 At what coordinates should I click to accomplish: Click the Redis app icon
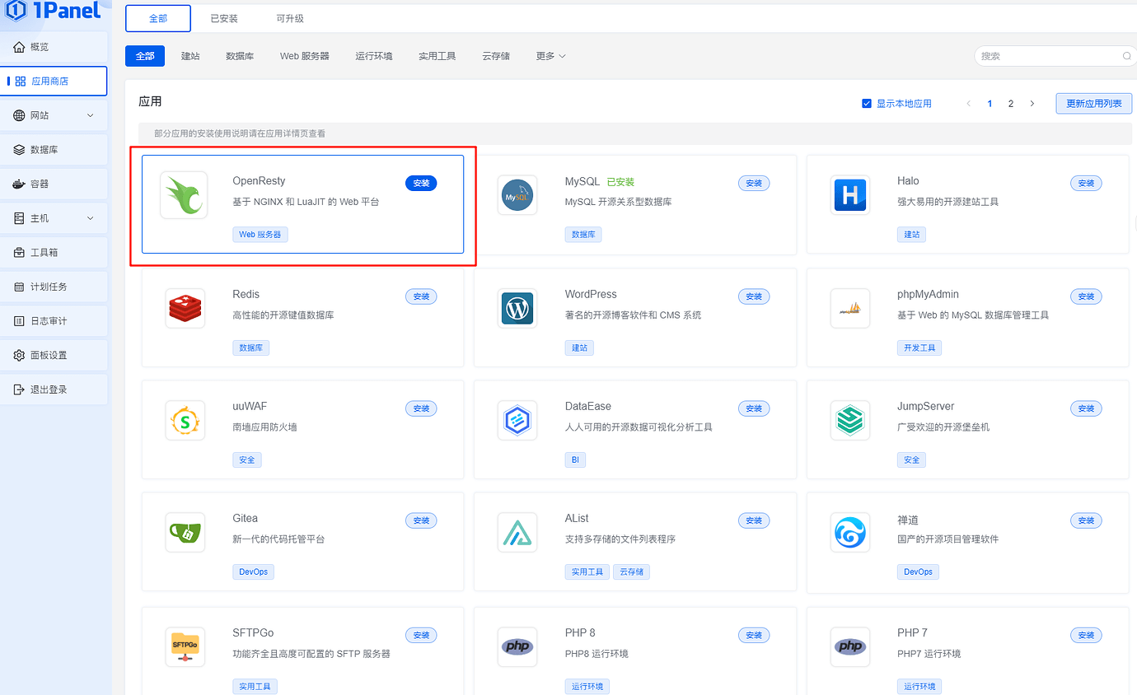point(184,308)
